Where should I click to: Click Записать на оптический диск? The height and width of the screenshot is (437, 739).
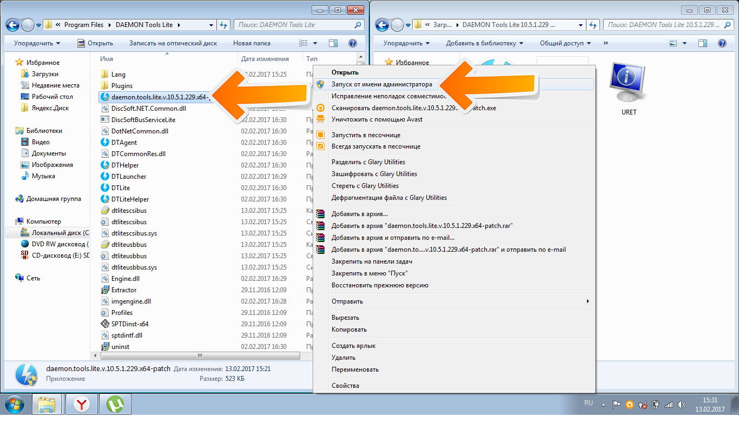(173, 43)
